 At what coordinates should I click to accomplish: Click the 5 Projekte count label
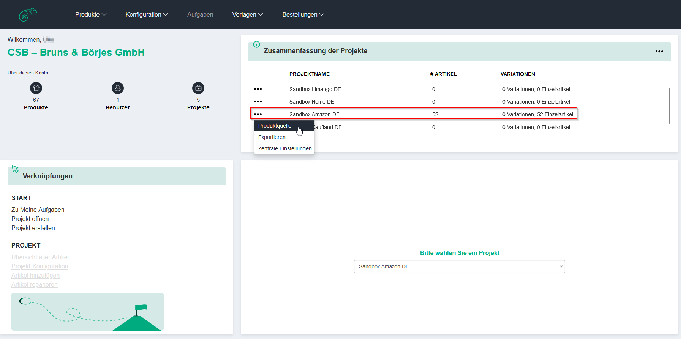[198, 104]
